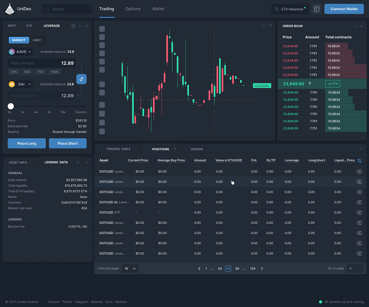Select 10x leverage option
This screenshot has width=369, height=307.
click(x=63, y=112)
